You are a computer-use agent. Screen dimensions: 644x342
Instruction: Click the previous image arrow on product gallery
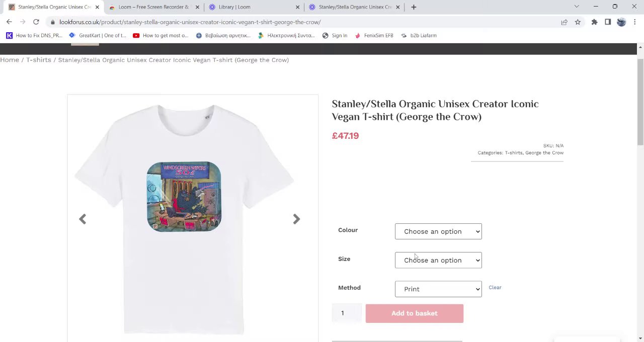click(x=83, y=219)
